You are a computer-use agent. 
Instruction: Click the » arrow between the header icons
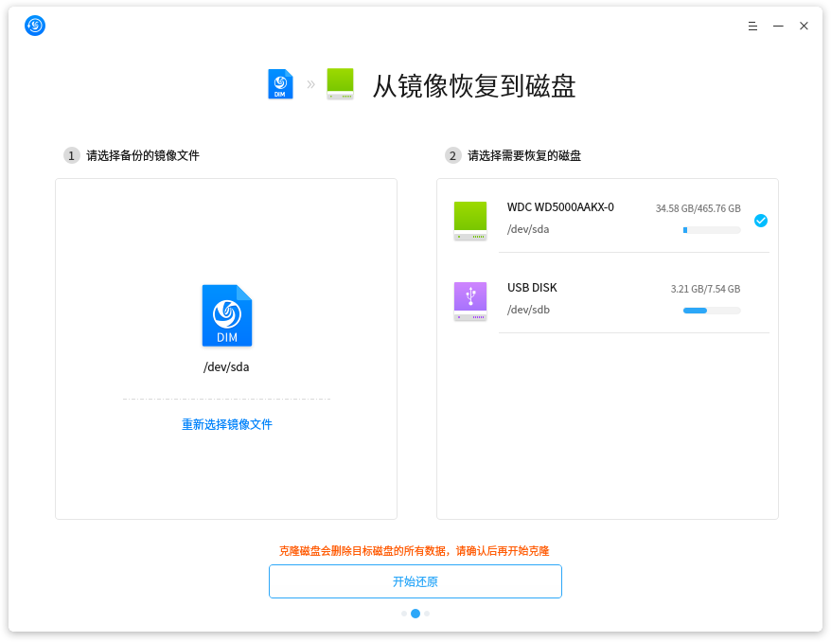[x=309, y=84]
